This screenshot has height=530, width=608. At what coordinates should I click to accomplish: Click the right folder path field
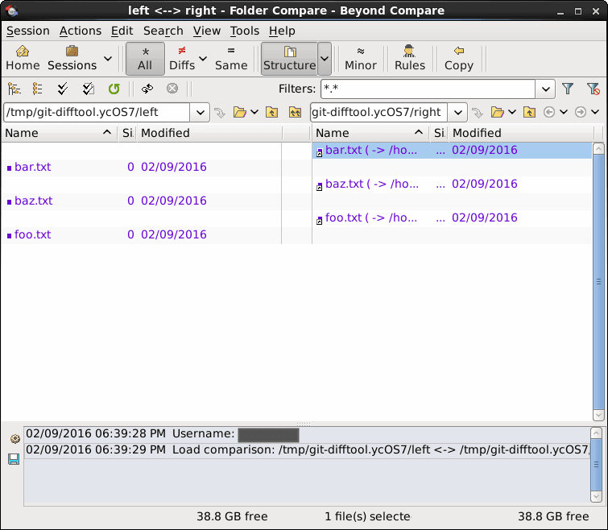click(378, 112)
